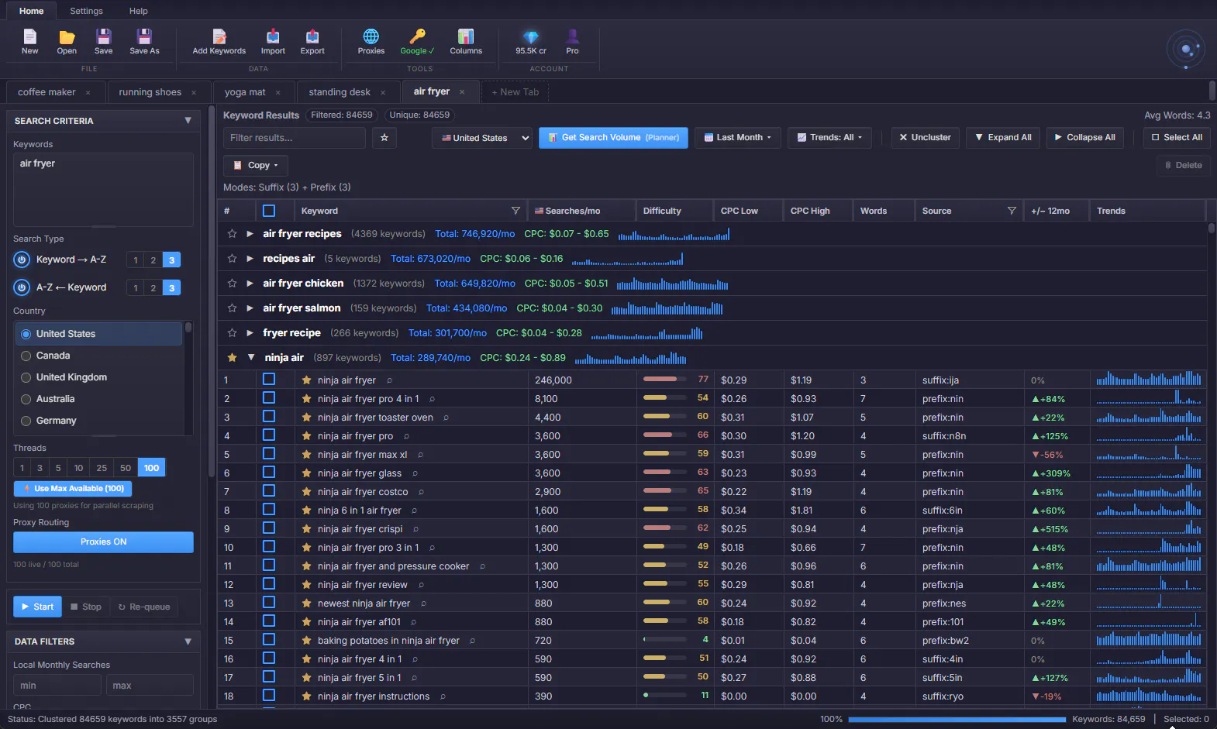Open the Help menu
Image resolution: width=1217 pixels, height=729 pixels.
(x=139, y=11)
